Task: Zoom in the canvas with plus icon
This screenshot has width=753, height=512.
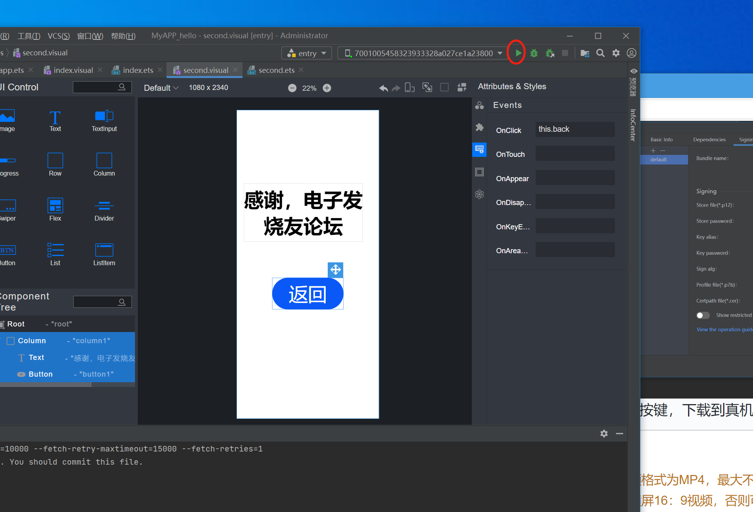Action: pyautogui.click(x=327, y=88)
